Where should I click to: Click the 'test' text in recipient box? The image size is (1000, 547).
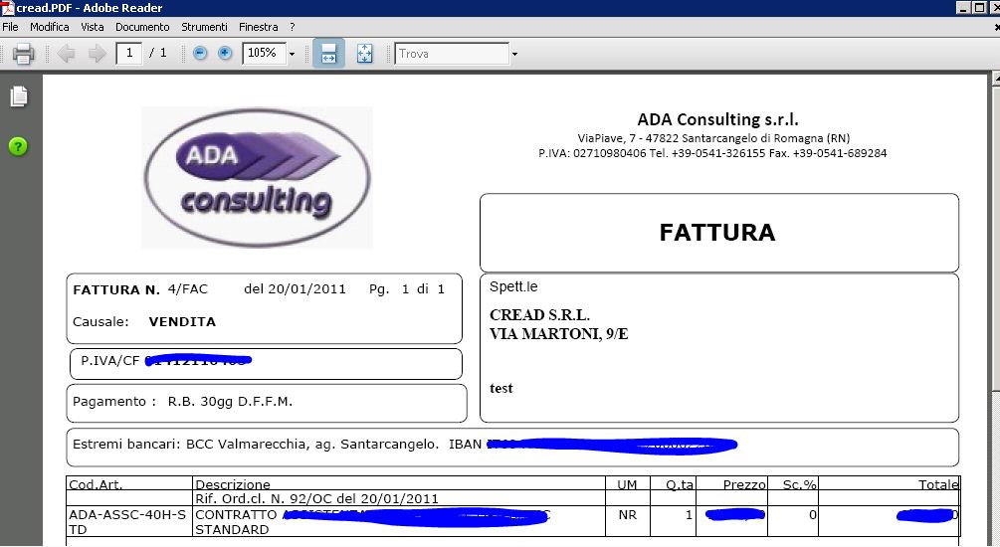pyautogui.click(x=501, y=388)
